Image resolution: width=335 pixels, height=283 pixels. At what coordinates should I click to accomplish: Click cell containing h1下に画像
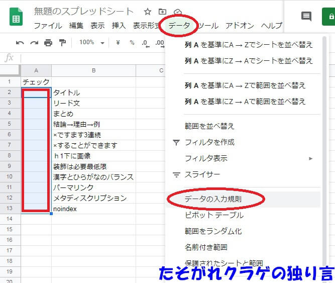[93, 156]
